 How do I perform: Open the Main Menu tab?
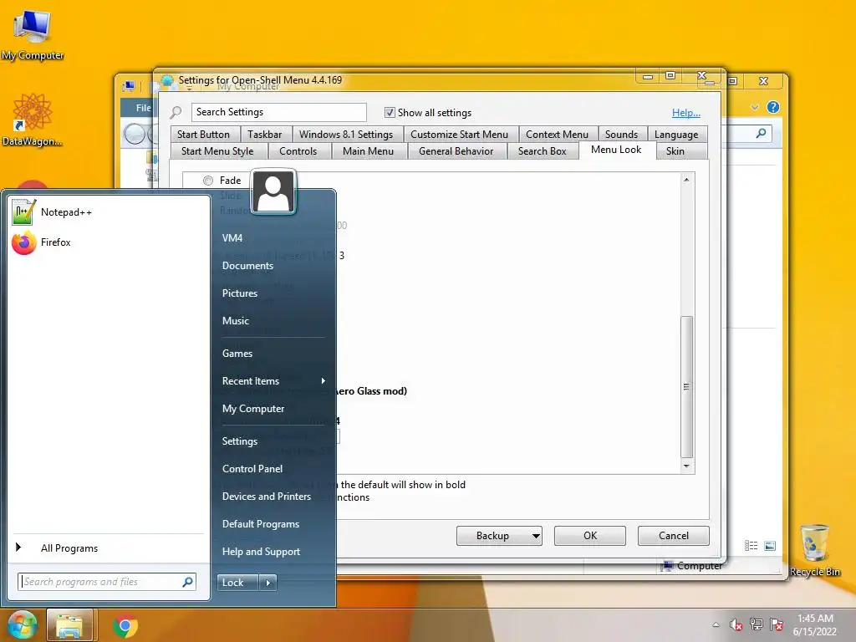[368, 151]
